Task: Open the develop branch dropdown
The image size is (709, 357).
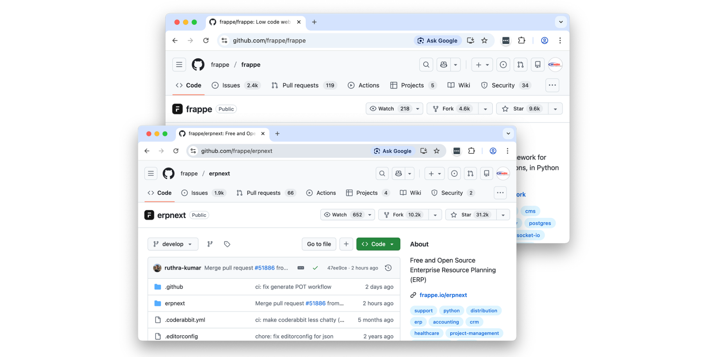Action: tap(173, 244)
